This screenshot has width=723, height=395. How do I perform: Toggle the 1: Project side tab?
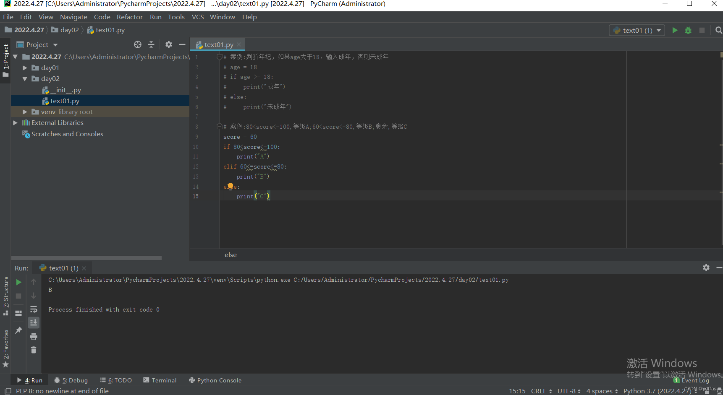(5, 61)
